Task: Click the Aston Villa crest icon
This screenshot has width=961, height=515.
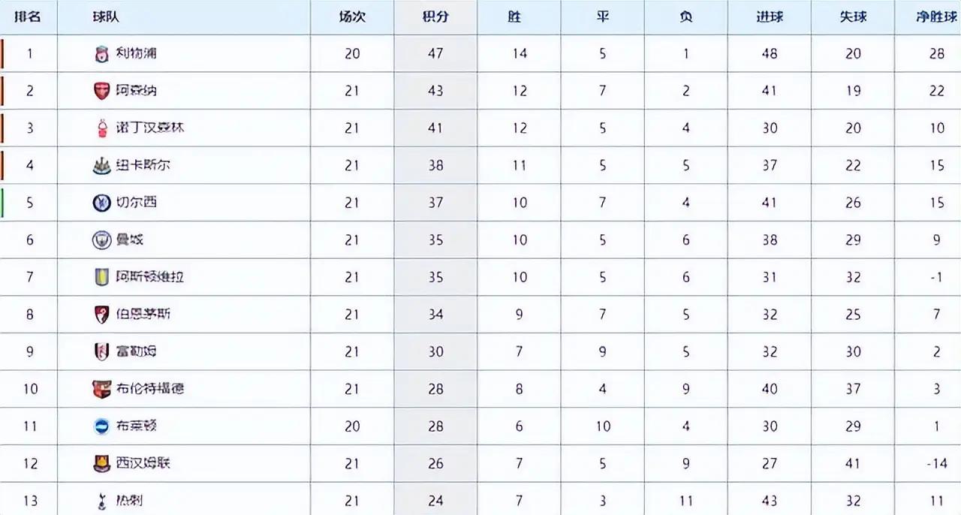Action: [x=101, y=277]
